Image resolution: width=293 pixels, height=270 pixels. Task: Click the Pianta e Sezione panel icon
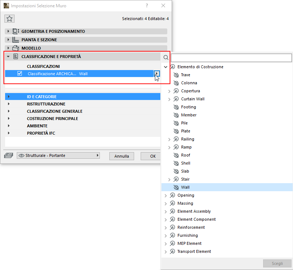coord(16,40)
